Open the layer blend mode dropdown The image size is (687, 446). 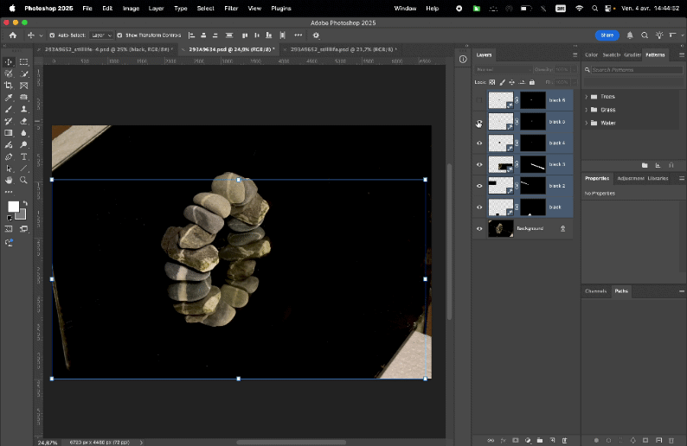[x=503, y=70]
